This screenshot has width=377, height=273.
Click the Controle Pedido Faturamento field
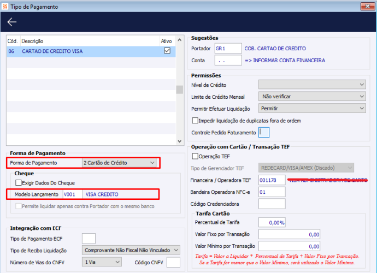tap(264, 132)
